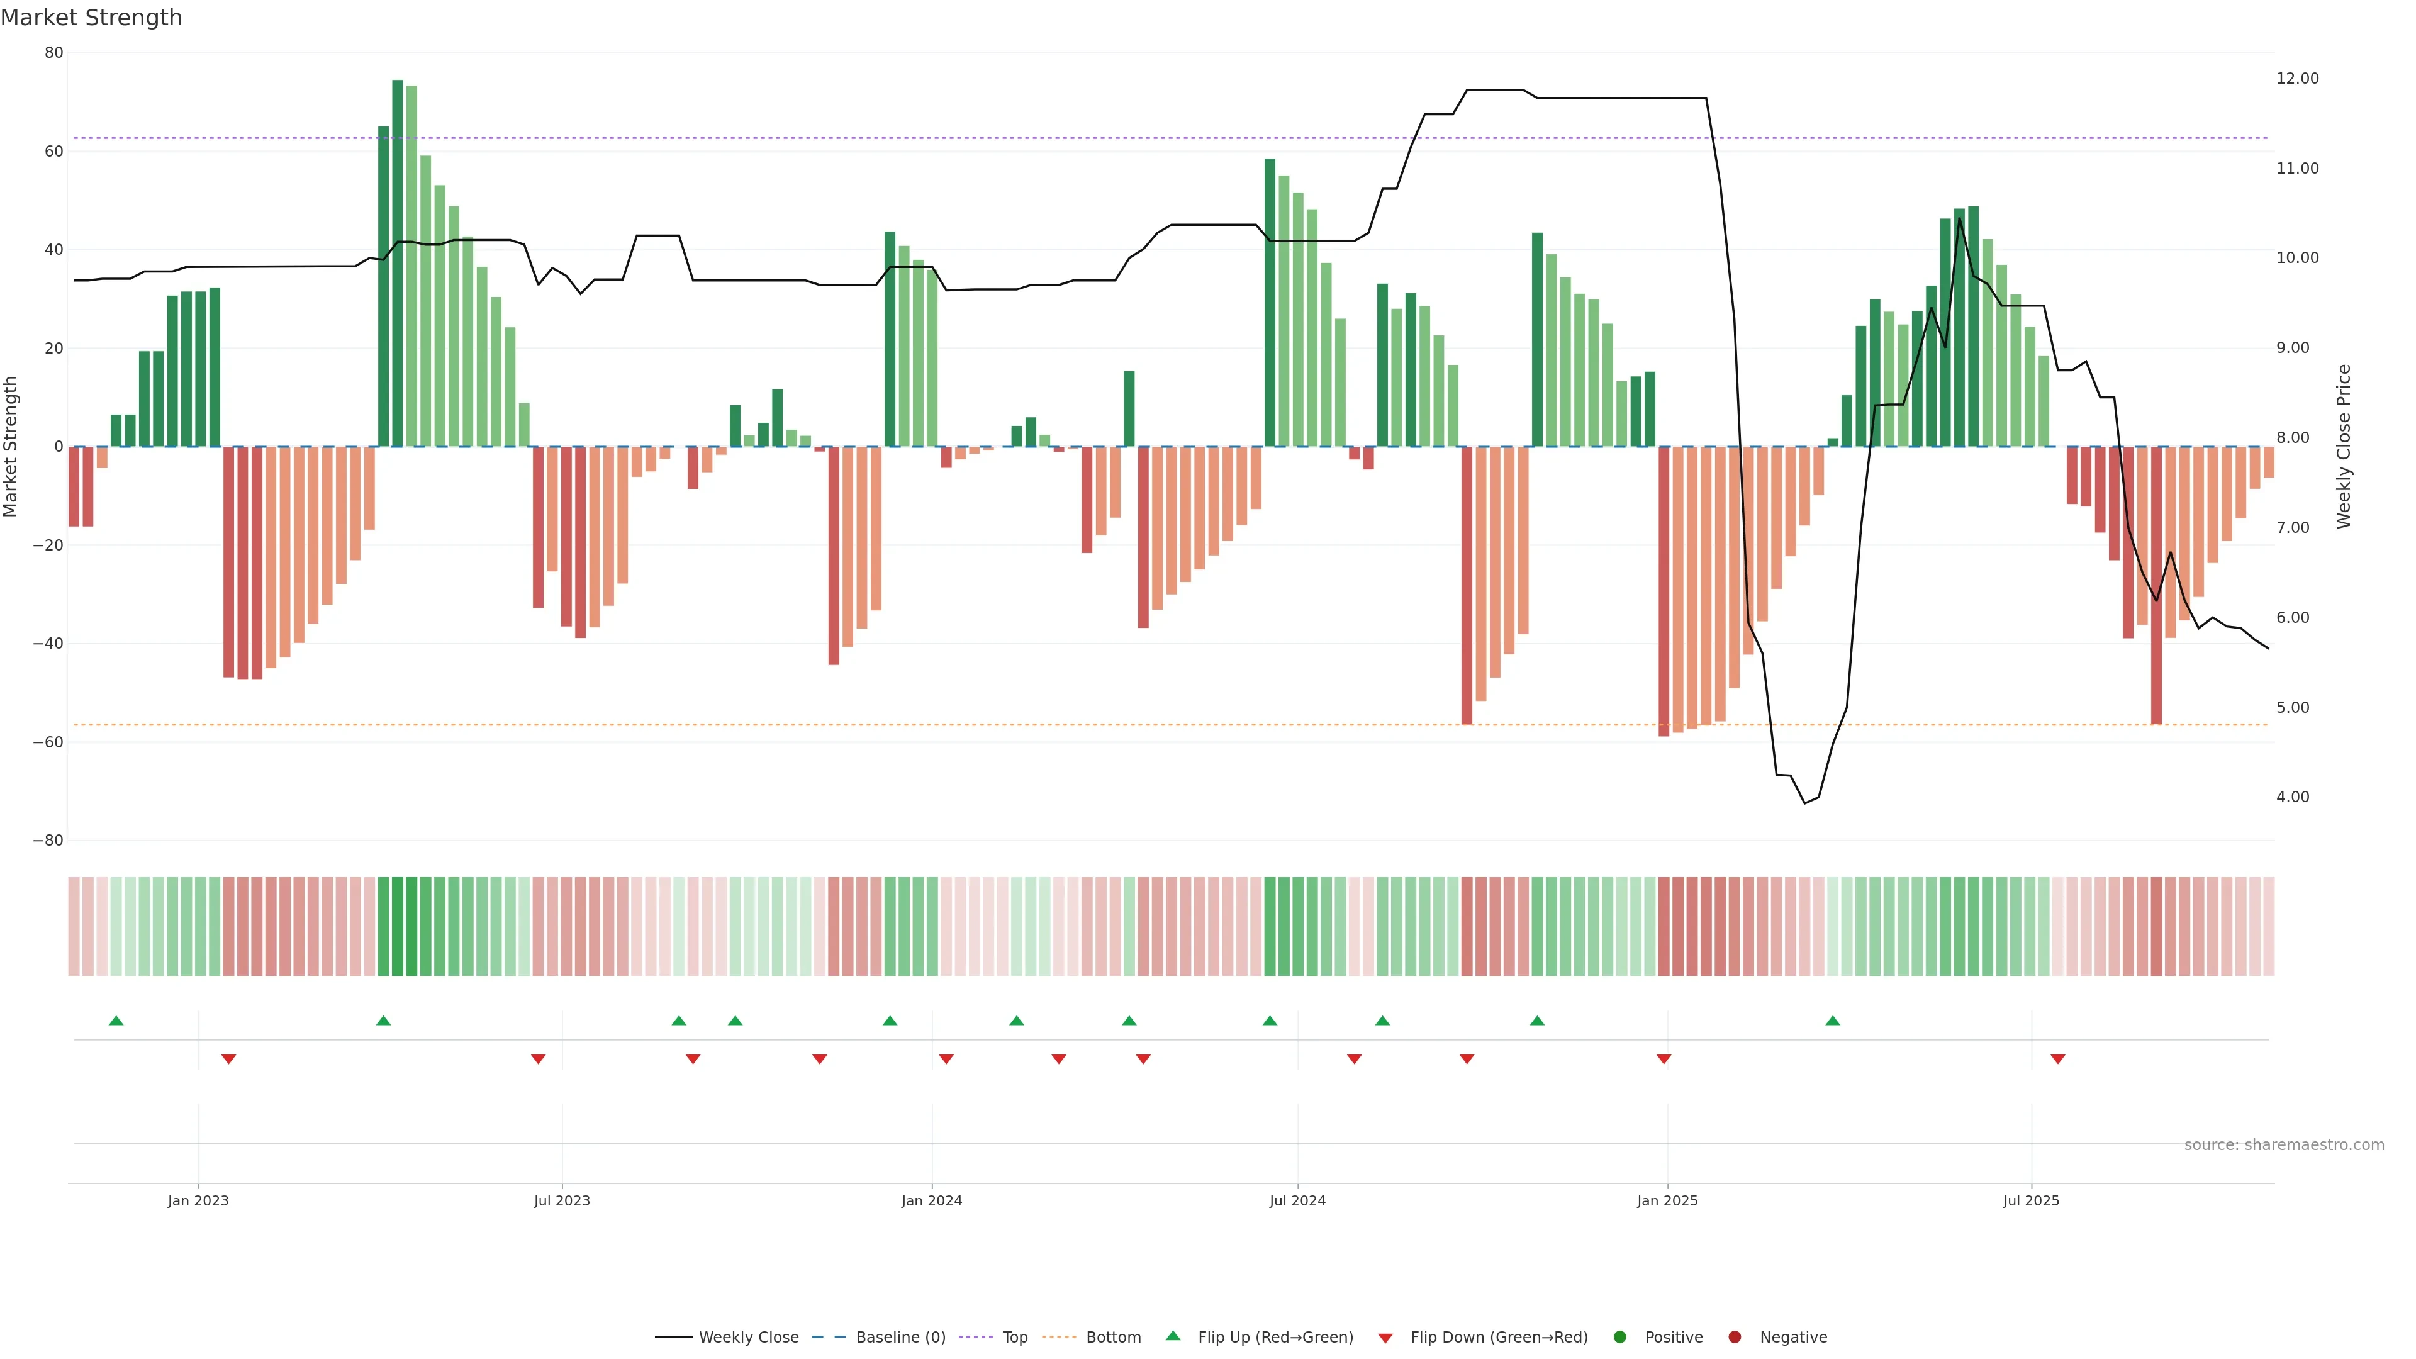Screen dimensions: 2416x1359
Task: Click the dark green heatmap strip cell in mid-2023
Action: [398, 927]
